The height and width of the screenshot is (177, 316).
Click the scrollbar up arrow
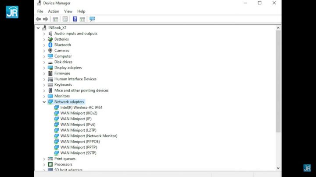pos(278,28)
